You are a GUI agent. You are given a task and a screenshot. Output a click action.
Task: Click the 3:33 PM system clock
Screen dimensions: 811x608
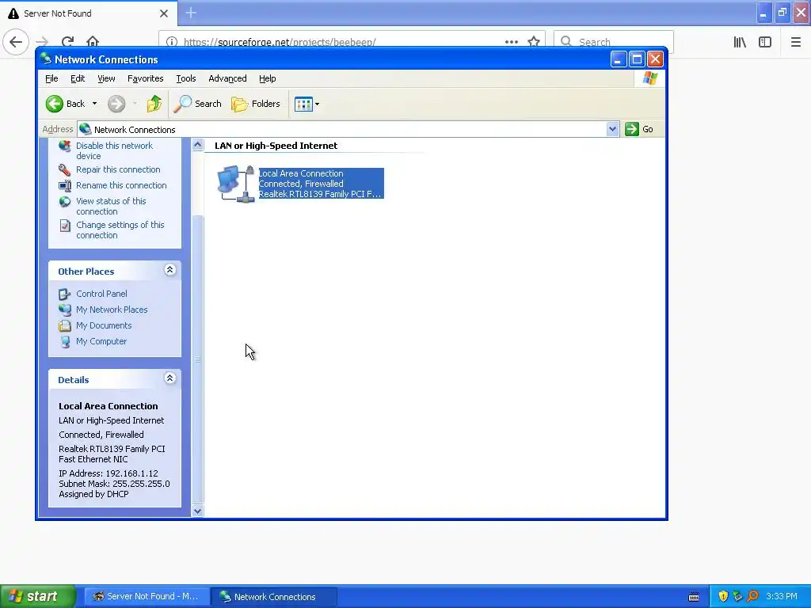[782, 597]
